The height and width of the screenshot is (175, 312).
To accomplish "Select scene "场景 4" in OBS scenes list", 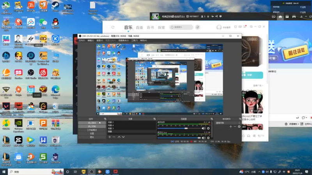I will pos(131,125).
